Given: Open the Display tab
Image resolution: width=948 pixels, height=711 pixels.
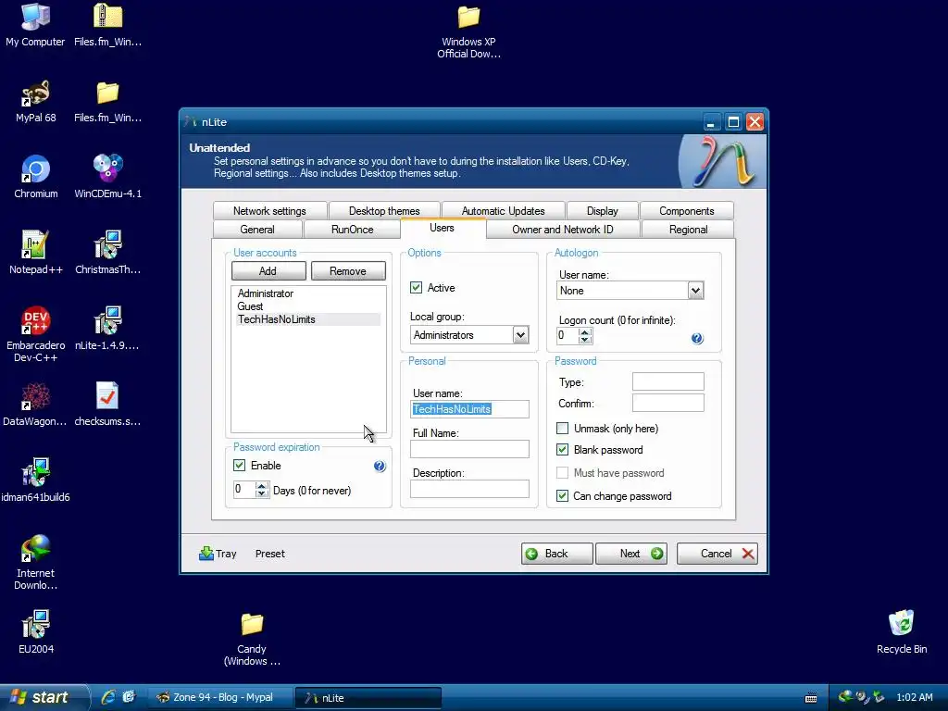Looking at the screenshot, I should click(602, 211).
